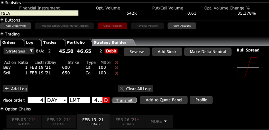Expand the MORE expirations dropdown
Screen dimensions: 269x130
tap(159, 121)
